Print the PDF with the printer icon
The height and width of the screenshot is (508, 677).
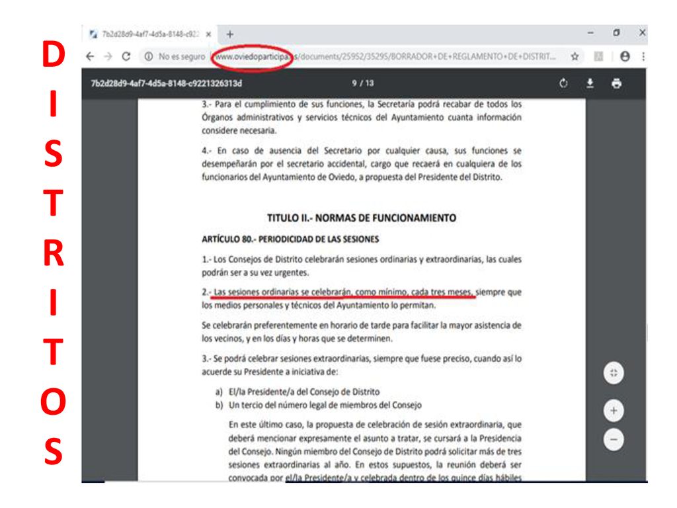[617, 83]
